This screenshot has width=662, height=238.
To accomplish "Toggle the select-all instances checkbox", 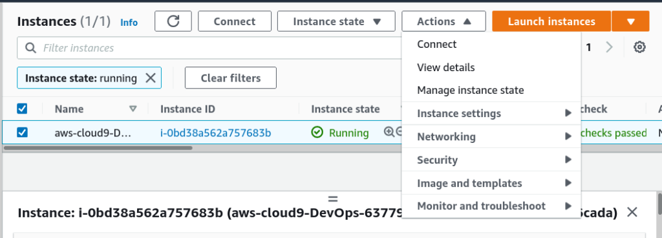I will point(22,109).
